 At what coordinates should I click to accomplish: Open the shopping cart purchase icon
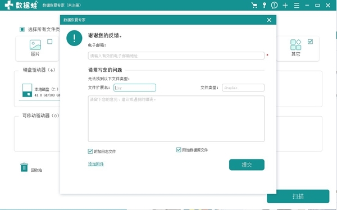254,5
